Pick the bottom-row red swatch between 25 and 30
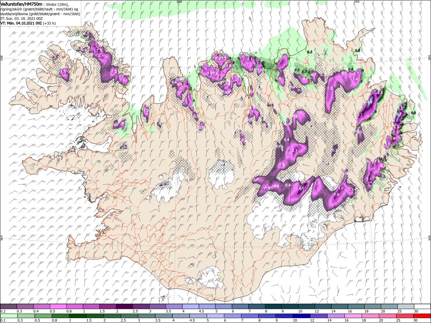431x323 pixels. tap(405, 316)
